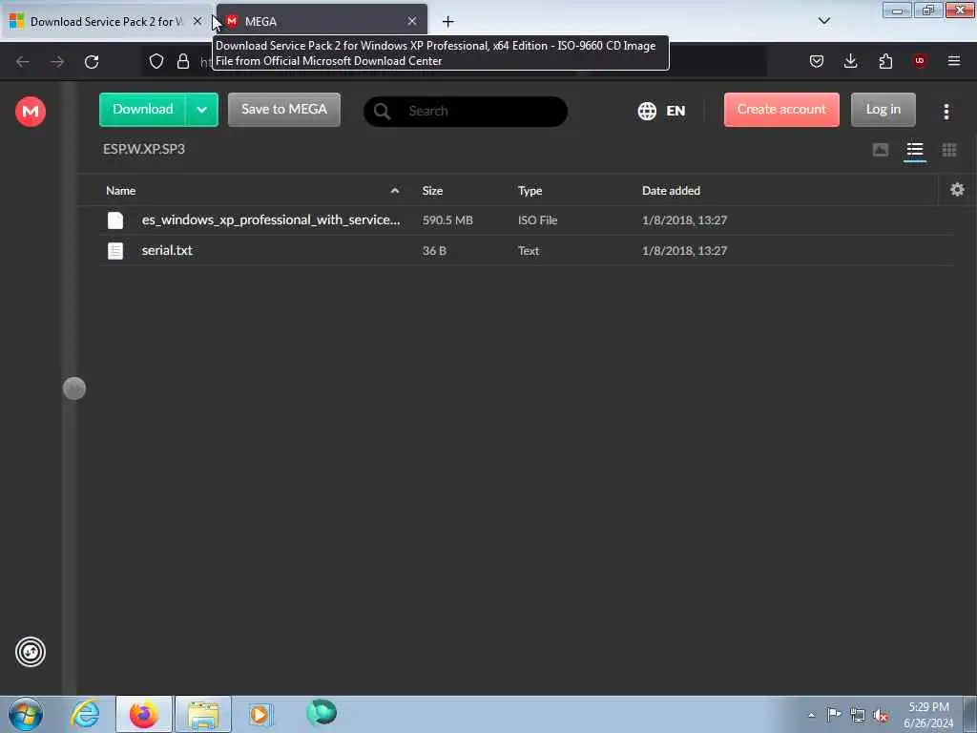
Task: Click the Action Center flag icon
Action: pos(834,715)
